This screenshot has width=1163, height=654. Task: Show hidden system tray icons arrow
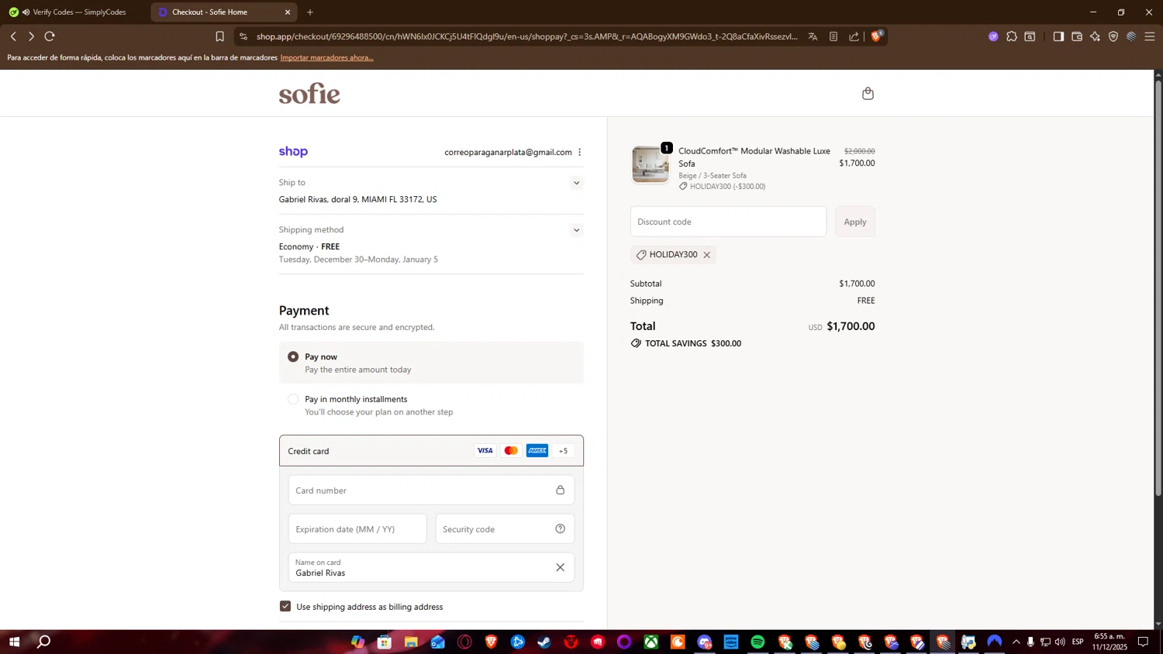tap(1016, 642)
